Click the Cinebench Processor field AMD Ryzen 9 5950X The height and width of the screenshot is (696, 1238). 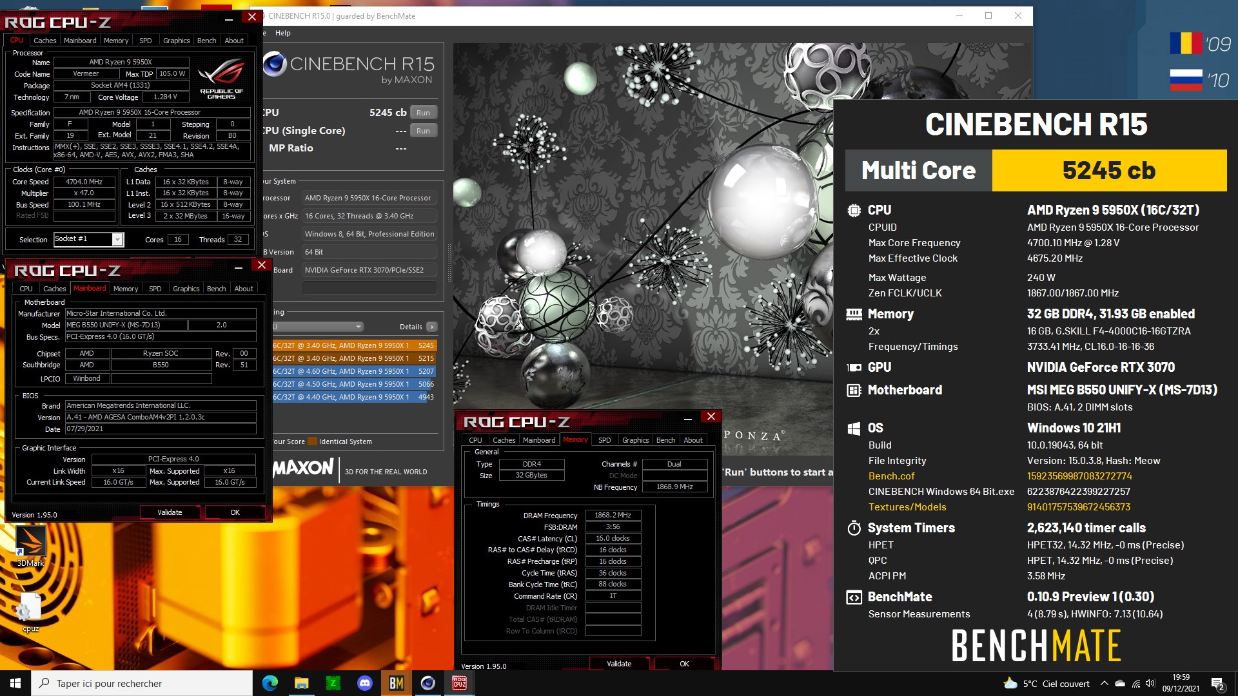click(369, 198)
